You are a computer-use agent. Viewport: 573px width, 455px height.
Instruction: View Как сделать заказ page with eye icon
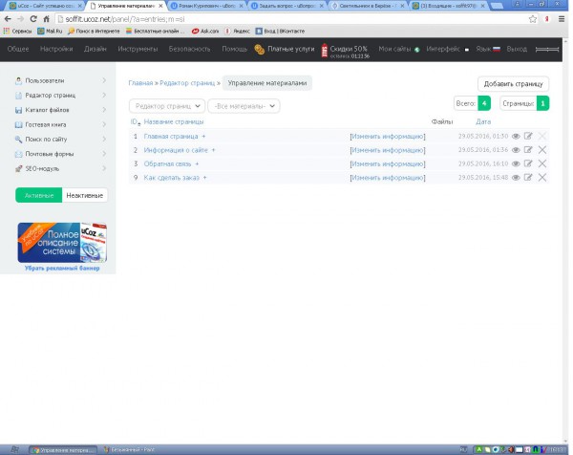[516, 178]
